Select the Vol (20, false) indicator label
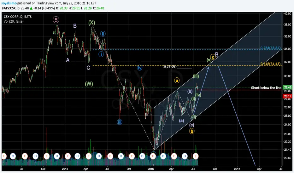The image size is (294, 173). pyautogui.click(x=14, y=21)
